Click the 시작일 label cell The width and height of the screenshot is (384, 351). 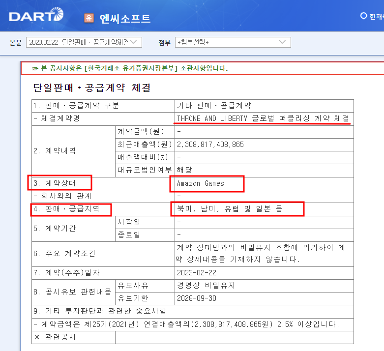point(145,222)
